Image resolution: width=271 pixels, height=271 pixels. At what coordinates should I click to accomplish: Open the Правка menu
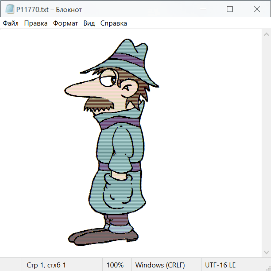click(36, 23)
